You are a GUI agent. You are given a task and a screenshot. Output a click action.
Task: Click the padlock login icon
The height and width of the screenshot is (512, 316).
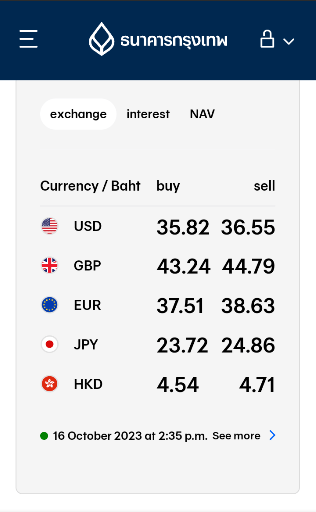click(267, 39)
